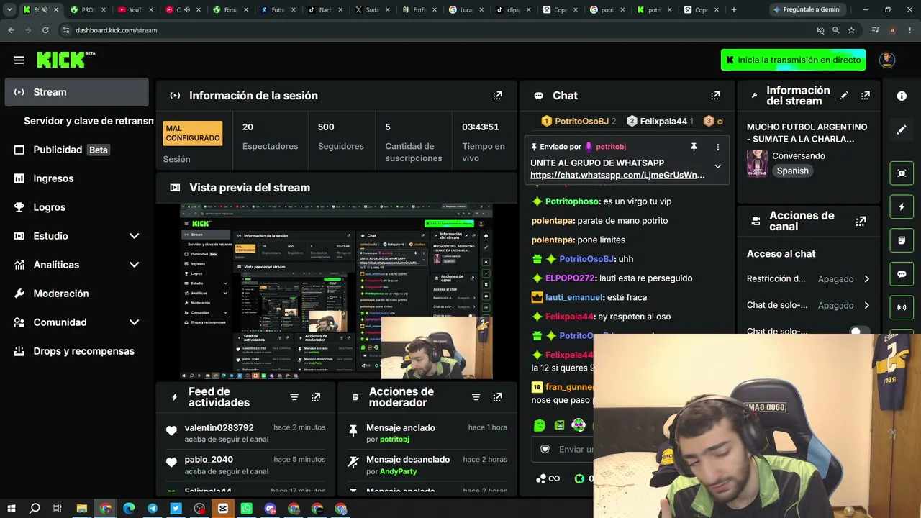
Task: Open the Restricción d... chat setting
Action: tap(808, 279)
